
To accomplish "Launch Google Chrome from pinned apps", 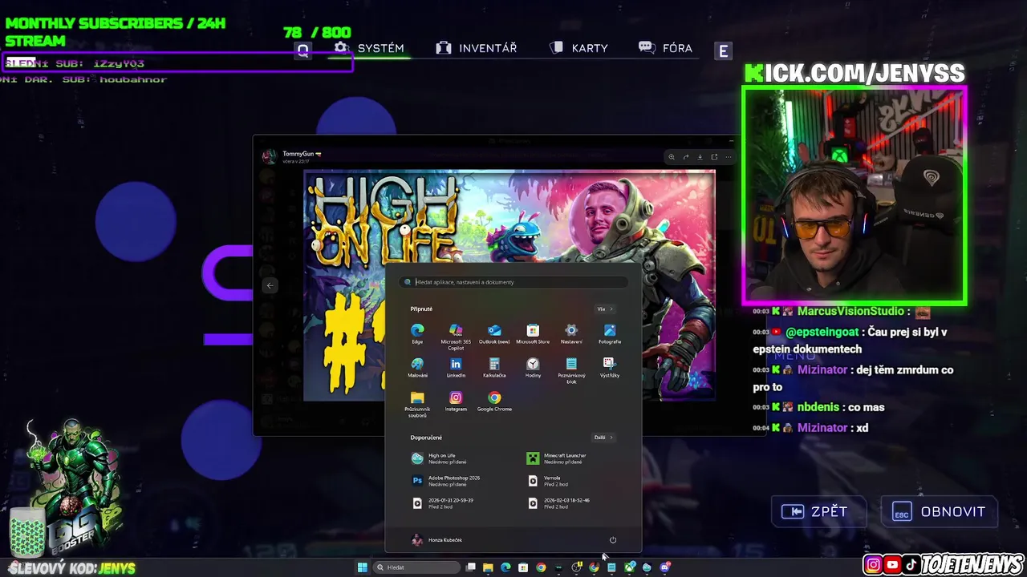I will click(x=494, y=401).
